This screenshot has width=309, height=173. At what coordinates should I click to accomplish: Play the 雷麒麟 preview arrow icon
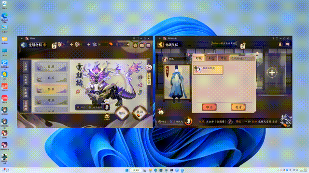(x=149, y=67)
